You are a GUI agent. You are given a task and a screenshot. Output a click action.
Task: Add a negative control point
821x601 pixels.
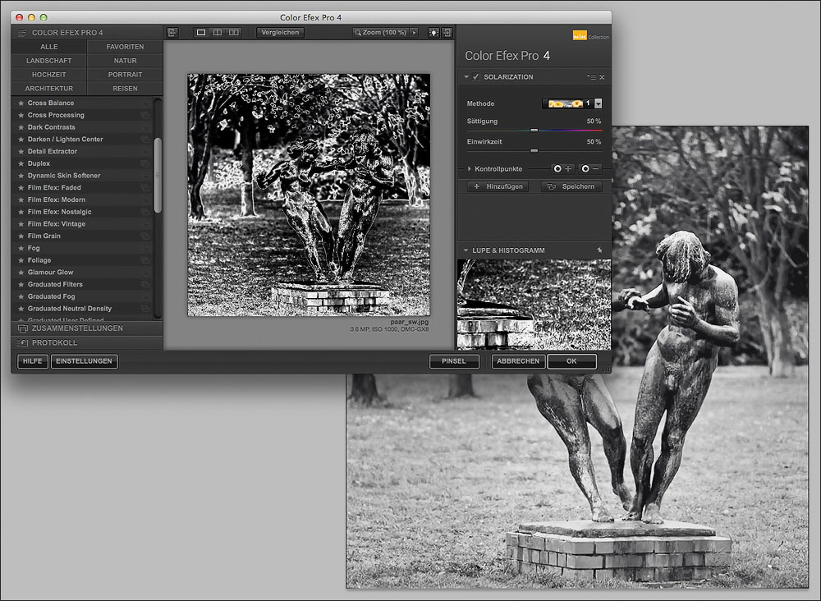click(x=590, y=168)
